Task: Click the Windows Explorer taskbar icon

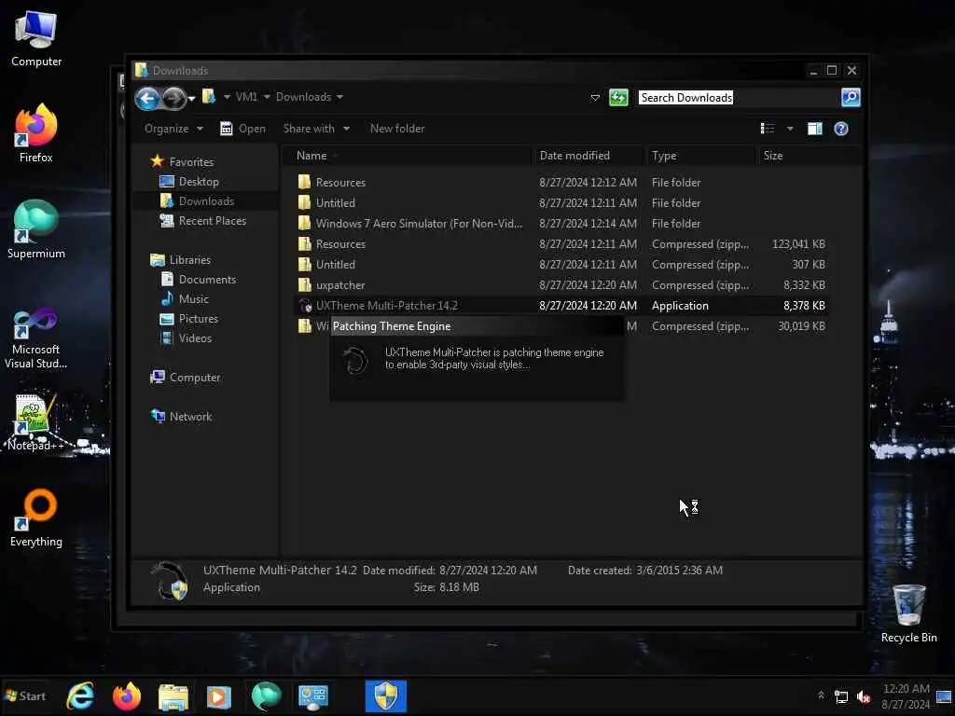Action: [x=173, y=695]
